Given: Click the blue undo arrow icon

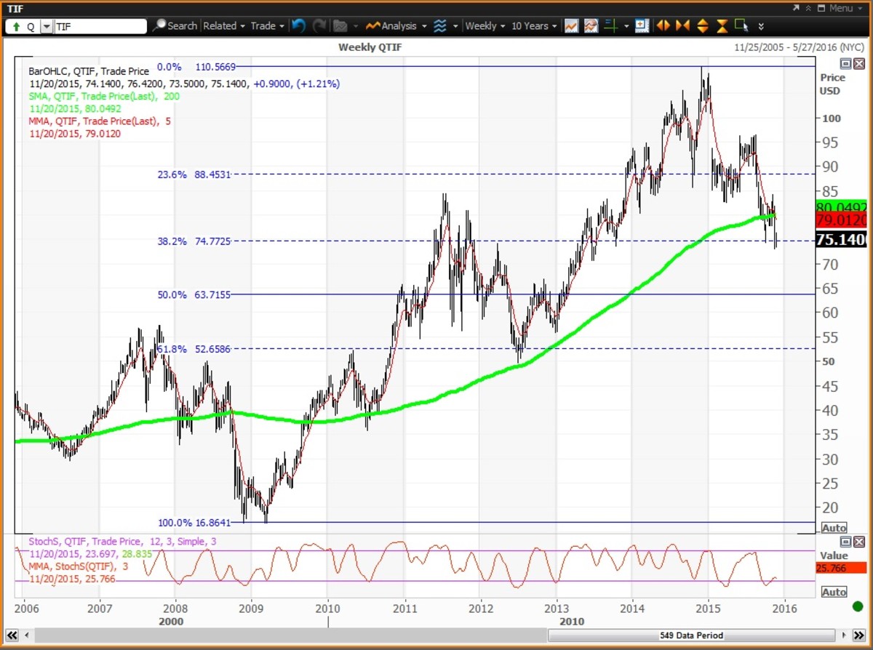Looking at the screenshot, I should (298, 26).
